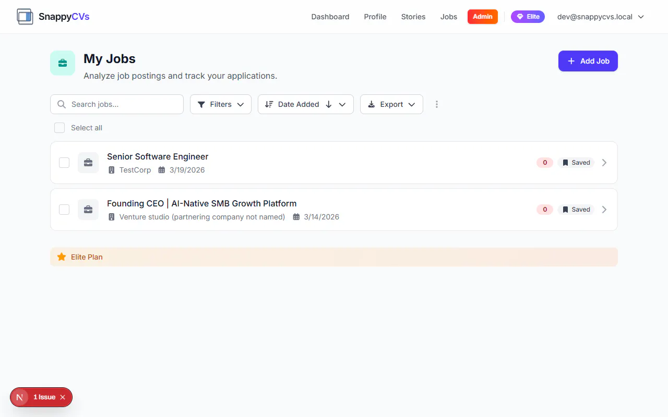Click the download icon in Export

[x=372, y=104]
